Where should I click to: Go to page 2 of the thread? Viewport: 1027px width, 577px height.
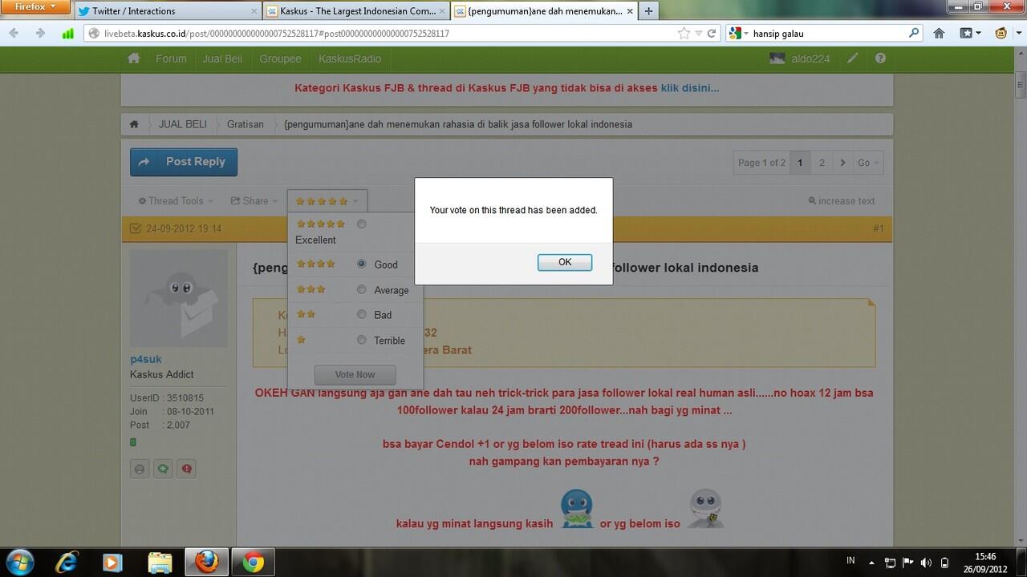coord(822,163)
